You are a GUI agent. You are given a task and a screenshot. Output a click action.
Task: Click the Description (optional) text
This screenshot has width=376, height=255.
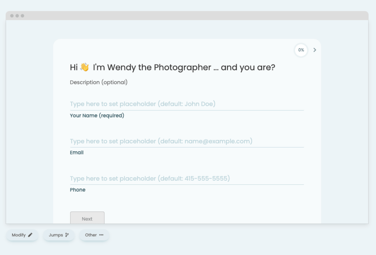point(98,82)
